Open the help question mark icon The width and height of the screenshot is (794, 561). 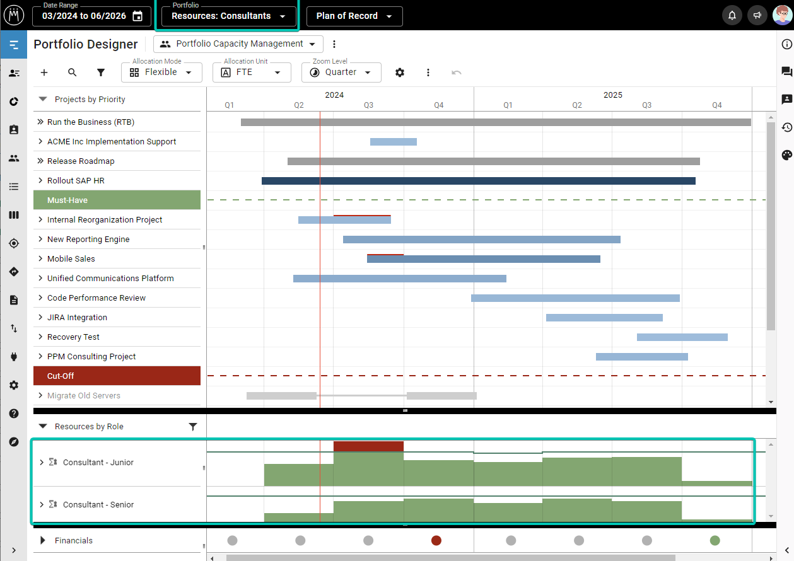pyautogui.click(x=14, y=414)
